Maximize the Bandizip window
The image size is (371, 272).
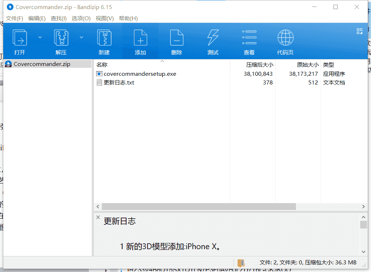point(335,7)
